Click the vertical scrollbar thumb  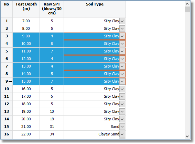[187, 9]
